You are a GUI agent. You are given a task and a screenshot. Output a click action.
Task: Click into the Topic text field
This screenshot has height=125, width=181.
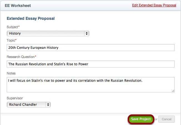tap(90, 48)
